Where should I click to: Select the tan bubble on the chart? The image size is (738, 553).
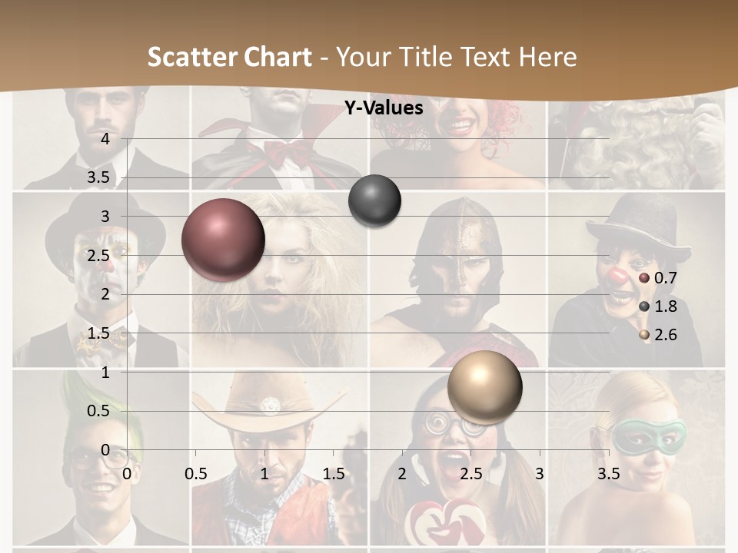484,386
